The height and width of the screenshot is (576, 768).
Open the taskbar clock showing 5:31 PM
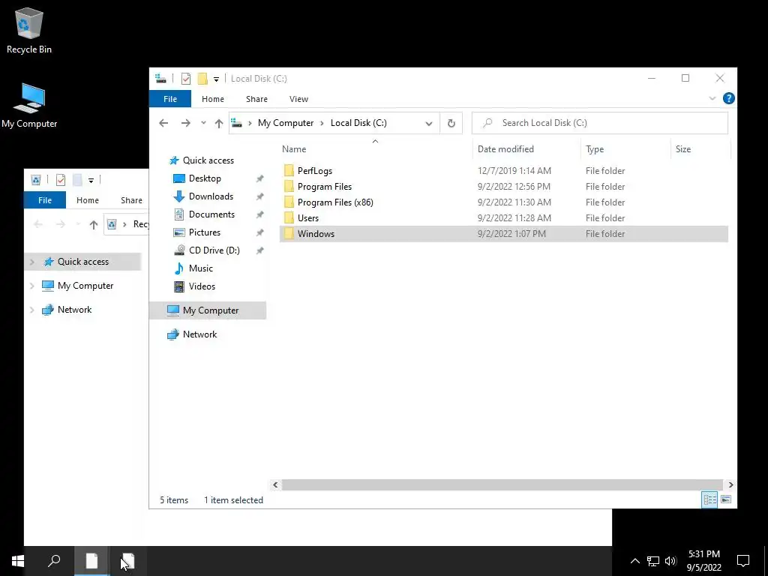click(x=703, y=561)
